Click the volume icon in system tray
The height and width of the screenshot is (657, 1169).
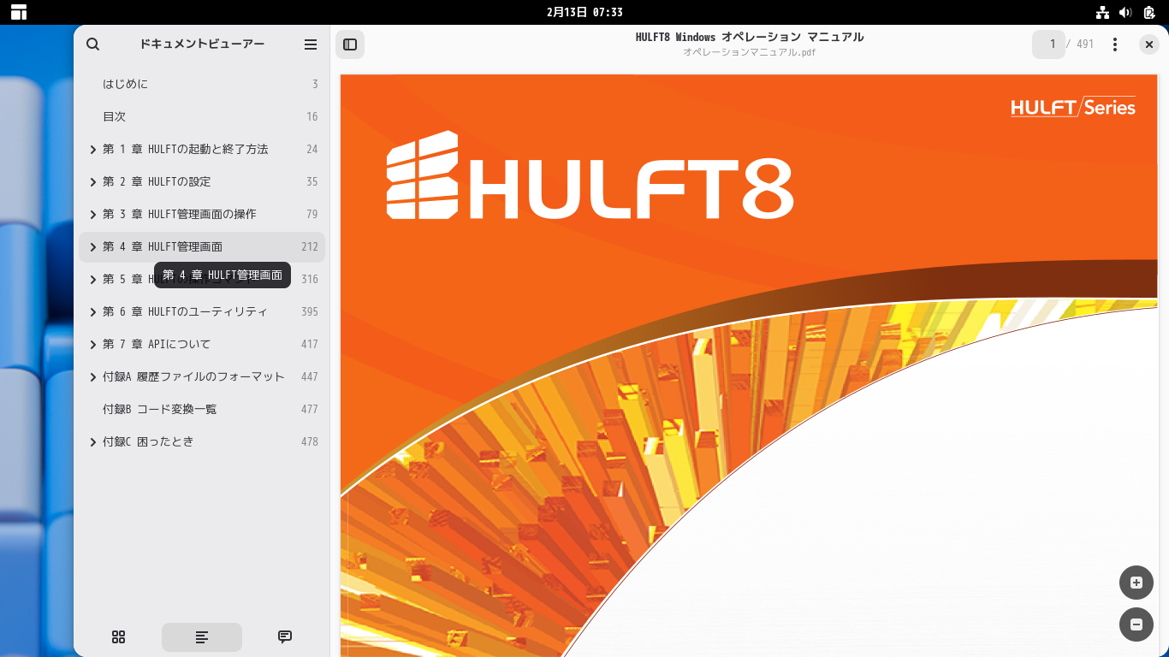click(x=1125, y=12)
